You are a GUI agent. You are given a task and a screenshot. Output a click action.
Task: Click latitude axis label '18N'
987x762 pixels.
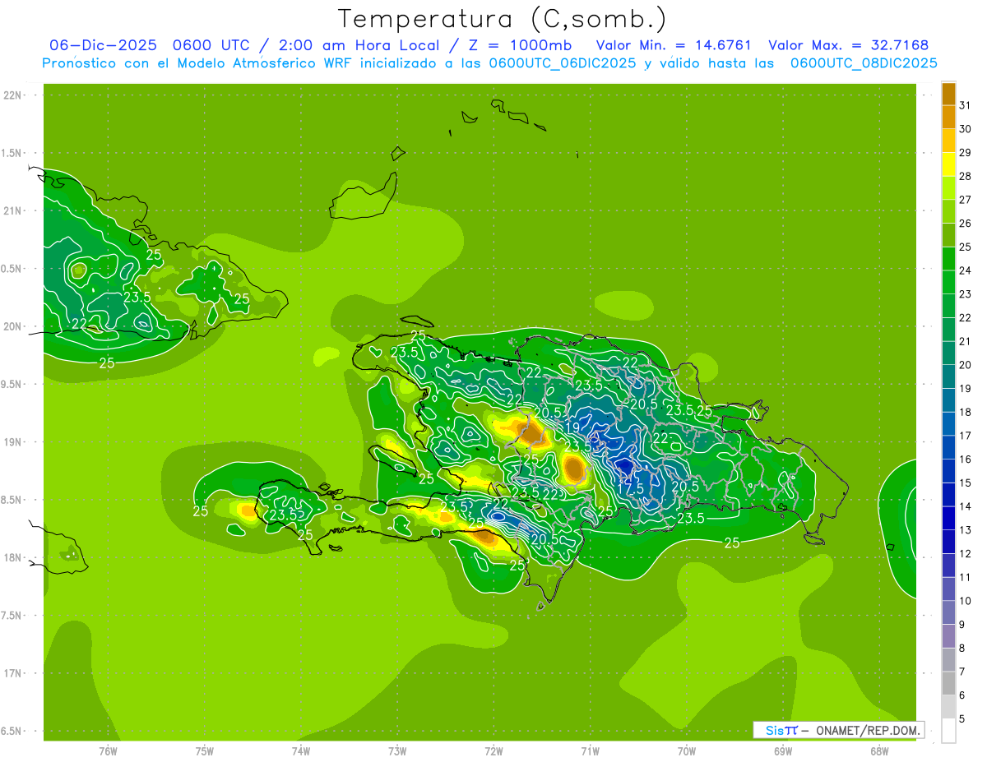[x=12, y=557]
